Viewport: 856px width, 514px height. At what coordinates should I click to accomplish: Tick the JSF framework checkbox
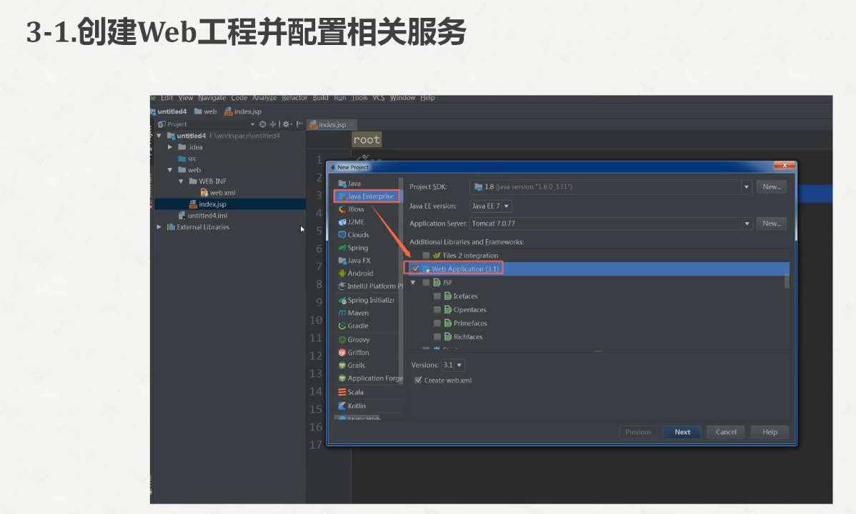point(426,283)
